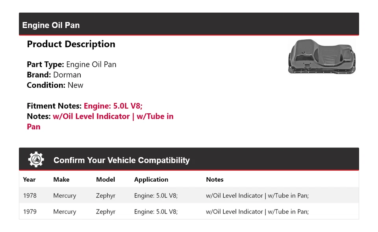Click the Model column header
The width and height of the screenshot is (378, 232).
click(x=106, y=179)
